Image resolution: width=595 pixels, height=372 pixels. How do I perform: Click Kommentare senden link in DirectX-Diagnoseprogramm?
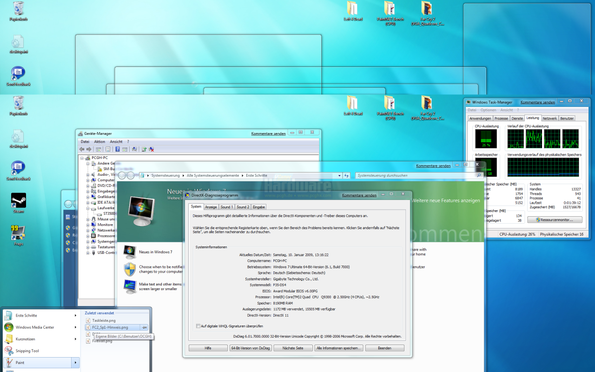point(359,195)
